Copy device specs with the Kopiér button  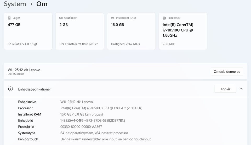[x=225, y=89]
